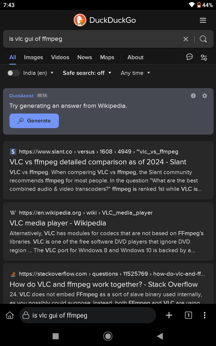The height and width of the screenshot is (346, 216).
Task: Click the magnifier search icon
Action: 203,39
